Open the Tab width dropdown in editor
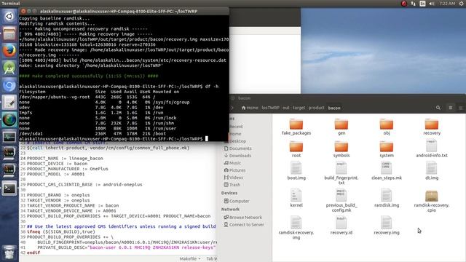 pyautogui.click(x=212, y=259)
